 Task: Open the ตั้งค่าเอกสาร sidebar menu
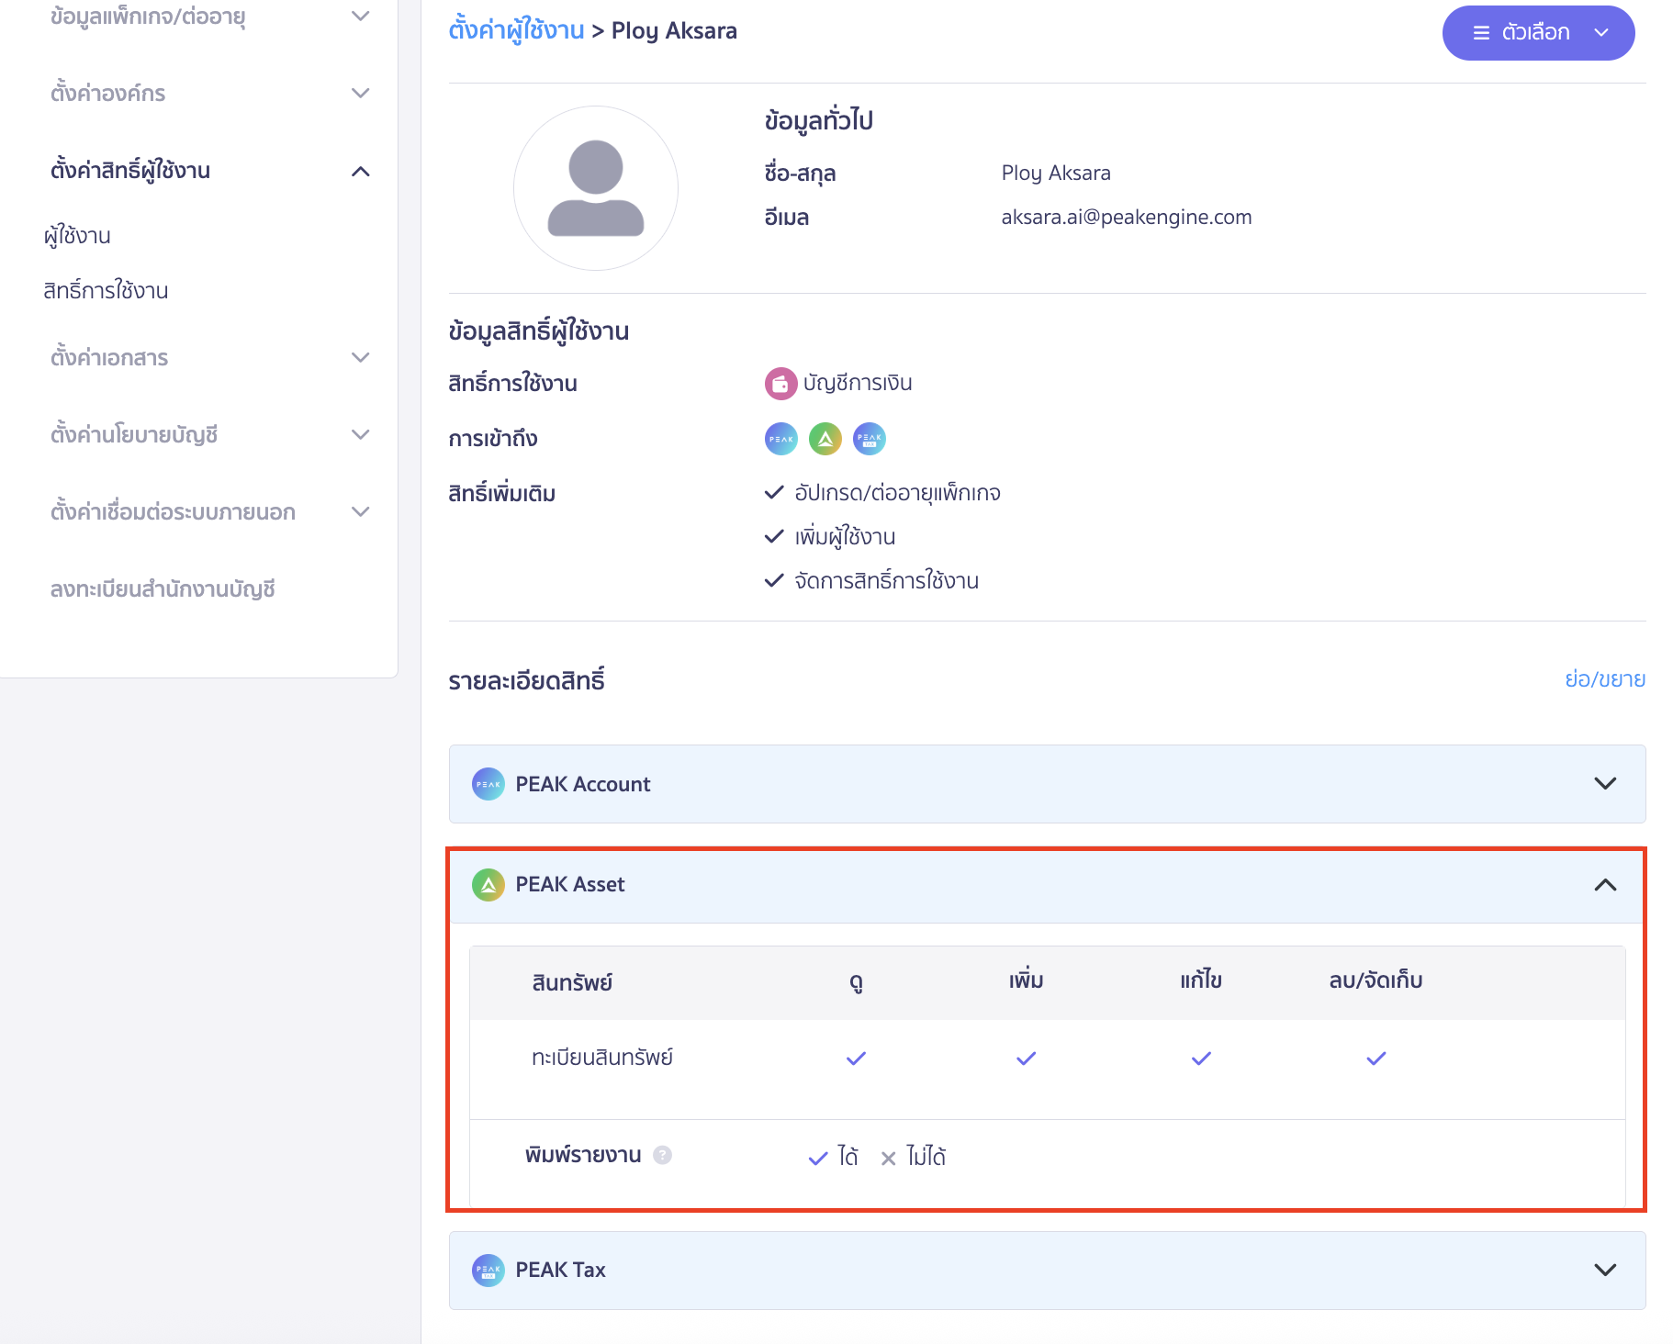110,358
